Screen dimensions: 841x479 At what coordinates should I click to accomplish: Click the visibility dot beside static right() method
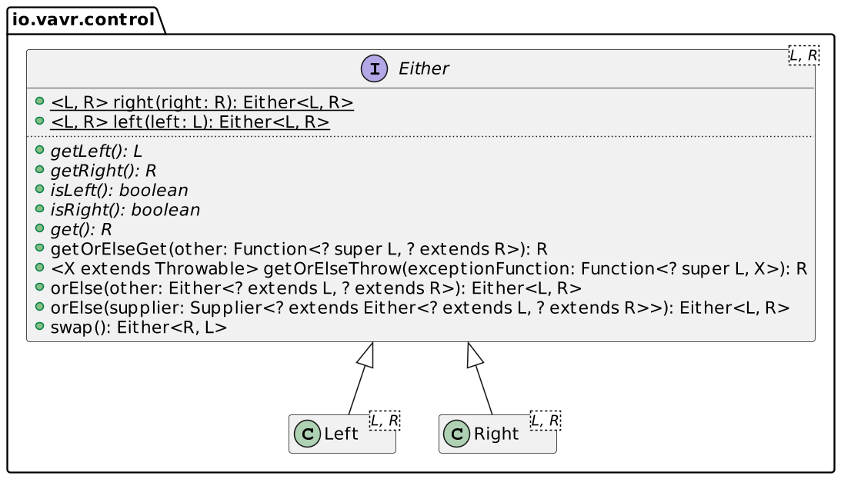tap(39, 102)
